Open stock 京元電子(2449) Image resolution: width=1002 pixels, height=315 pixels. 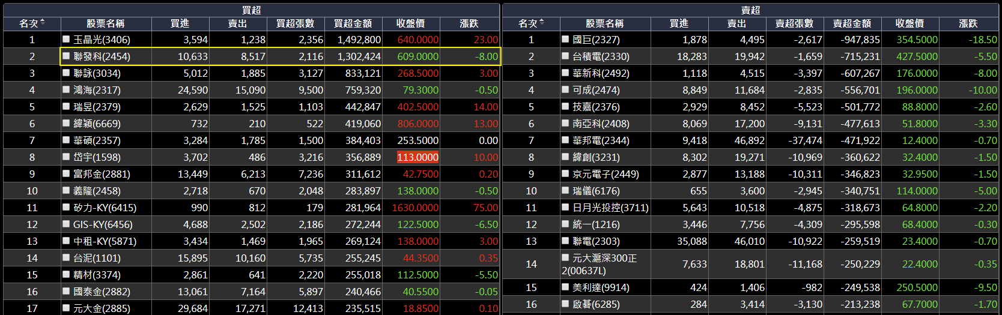606,174
